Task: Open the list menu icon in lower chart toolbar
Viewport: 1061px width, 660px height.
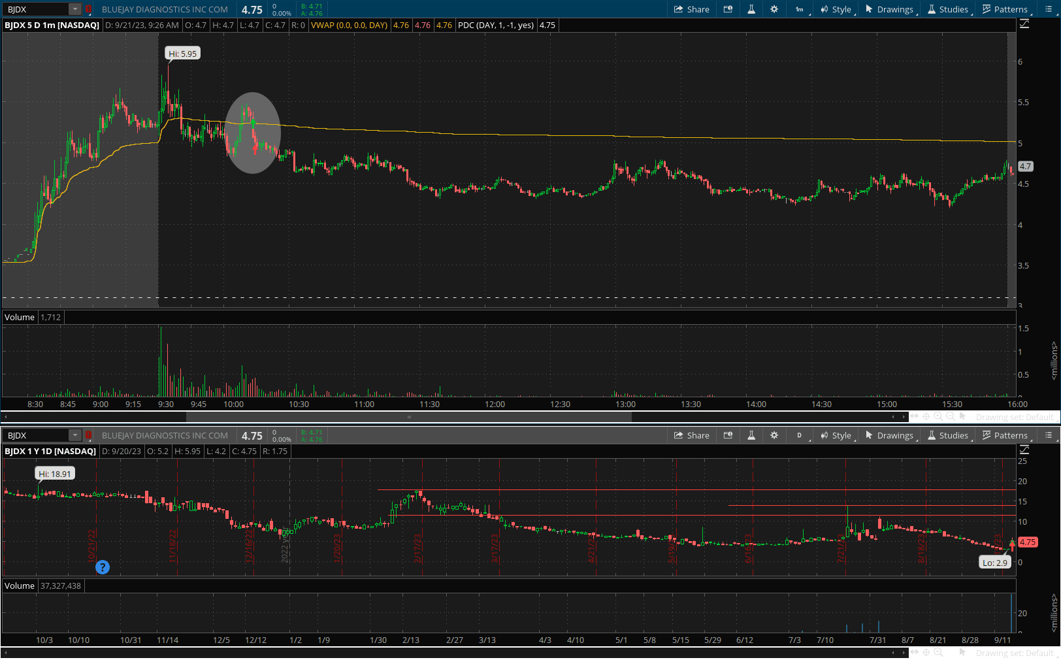Action: click(1049, 435)
